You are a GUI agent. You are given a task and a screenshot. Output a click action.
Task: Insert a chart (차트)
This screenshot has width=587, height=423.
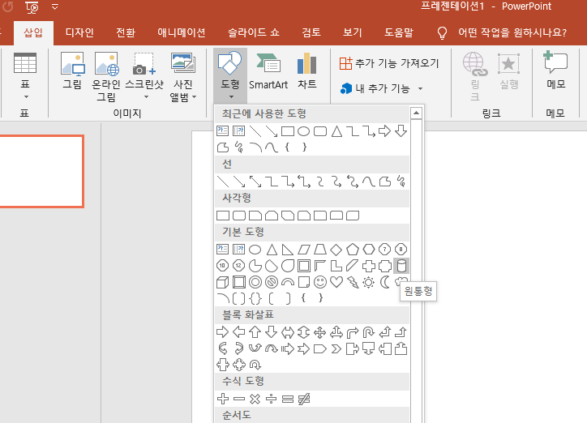coord(307,71)
